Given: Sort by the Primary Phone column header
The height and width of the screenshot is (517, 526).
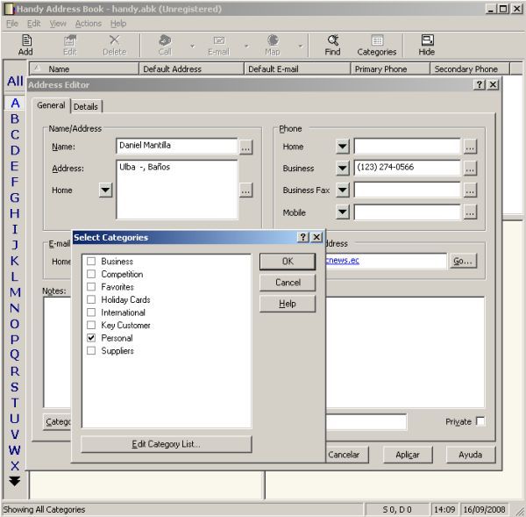Looking at the screenshot, I should click(x=390, y=68).
